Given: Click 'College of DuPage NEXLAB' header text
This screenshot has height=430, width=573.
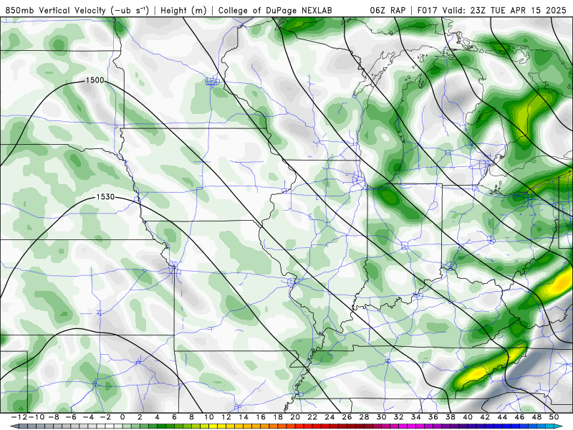Looking at the screenshot, I should [x=275, y=10].
